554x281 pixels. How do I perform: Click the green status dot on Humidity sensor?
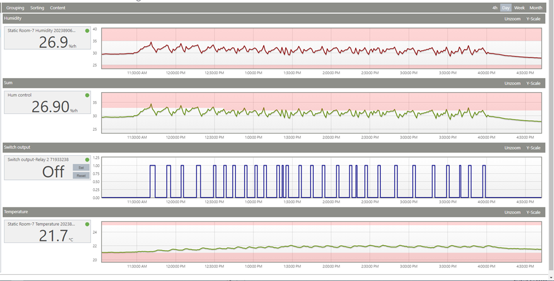[x=87, y=31]
